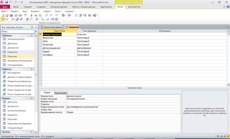The height and width of the screenshot is (139, 230).
Task: Click the Дата/время data type cell
Action: 89,48
